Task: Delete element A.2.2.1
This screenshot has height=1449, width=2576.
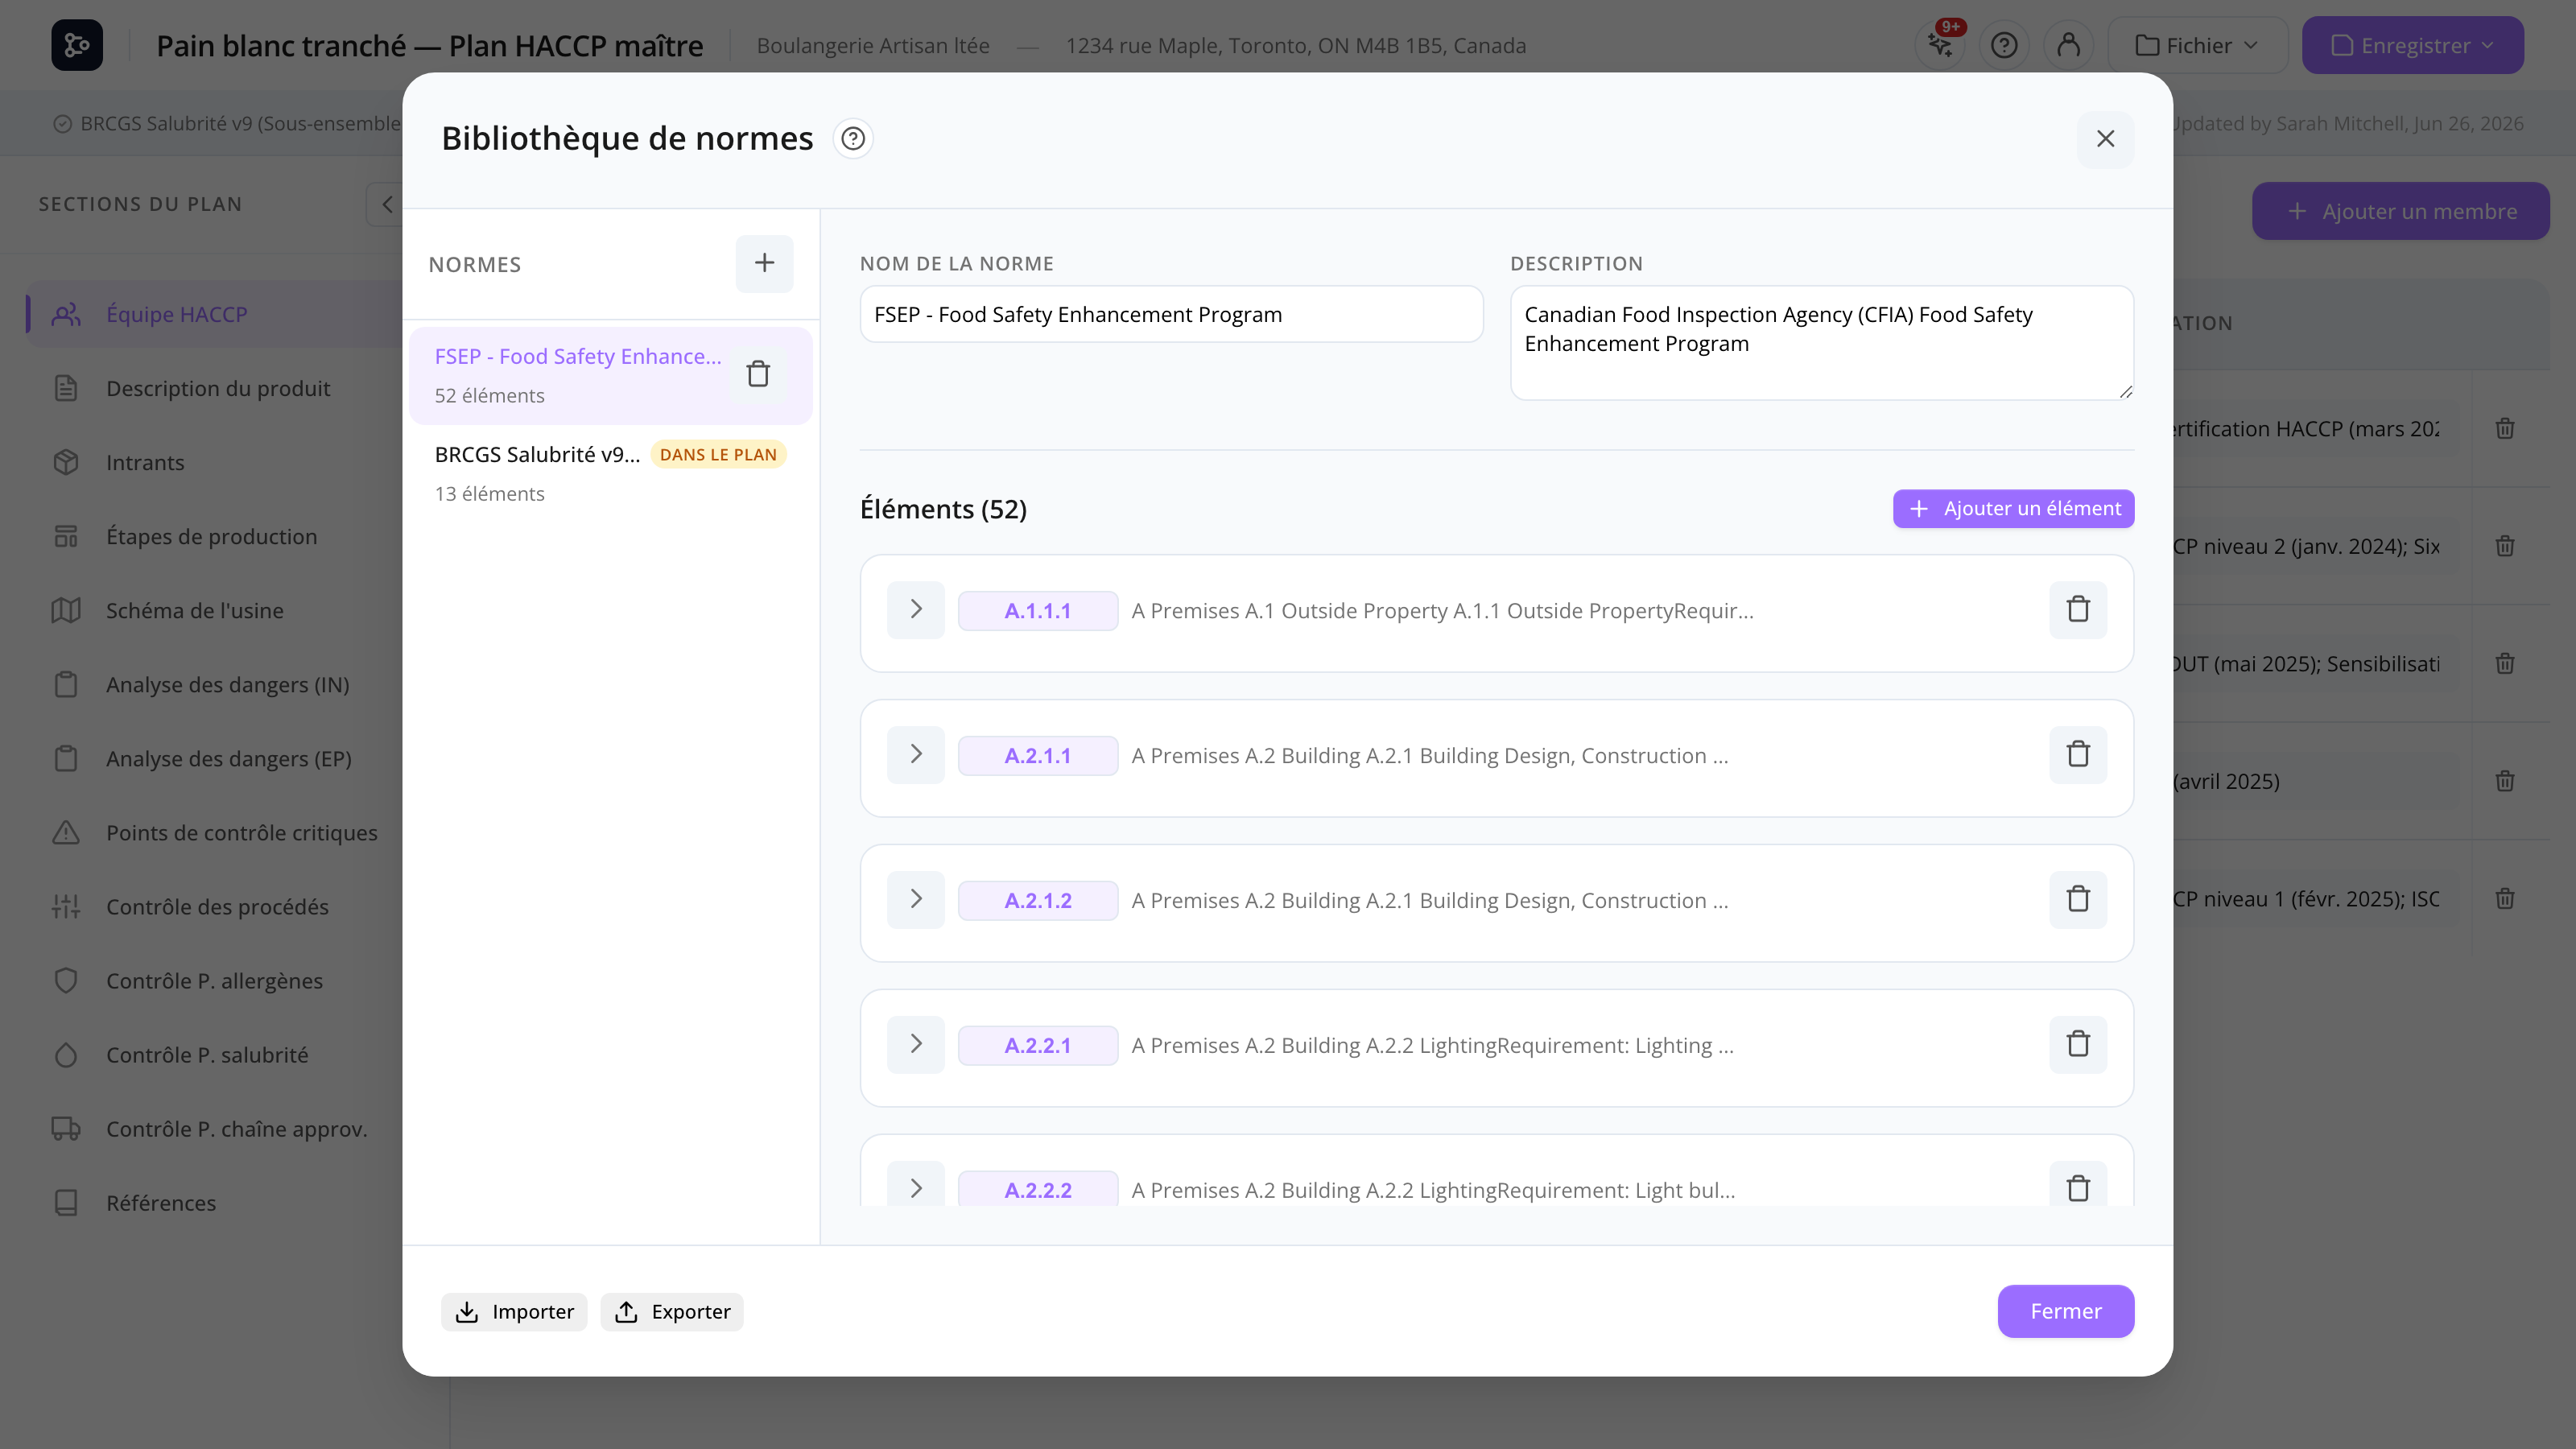Action: coord(2078,1044)
